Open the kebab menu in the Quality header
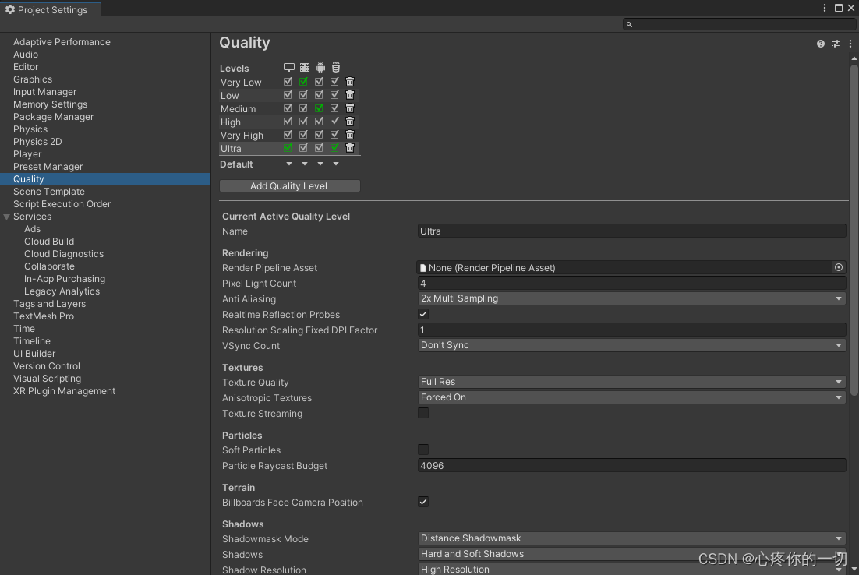Image resolution: width=859 pixels, height=575 pixels. 850,44
